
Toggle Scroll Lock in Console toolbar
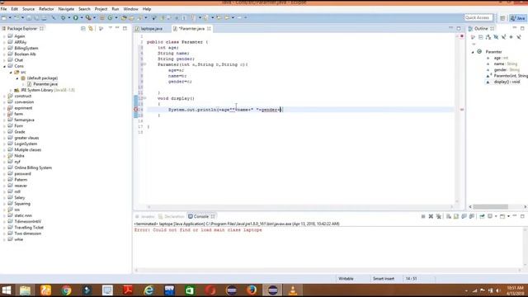pyautogui.click(x=456, y=216)
